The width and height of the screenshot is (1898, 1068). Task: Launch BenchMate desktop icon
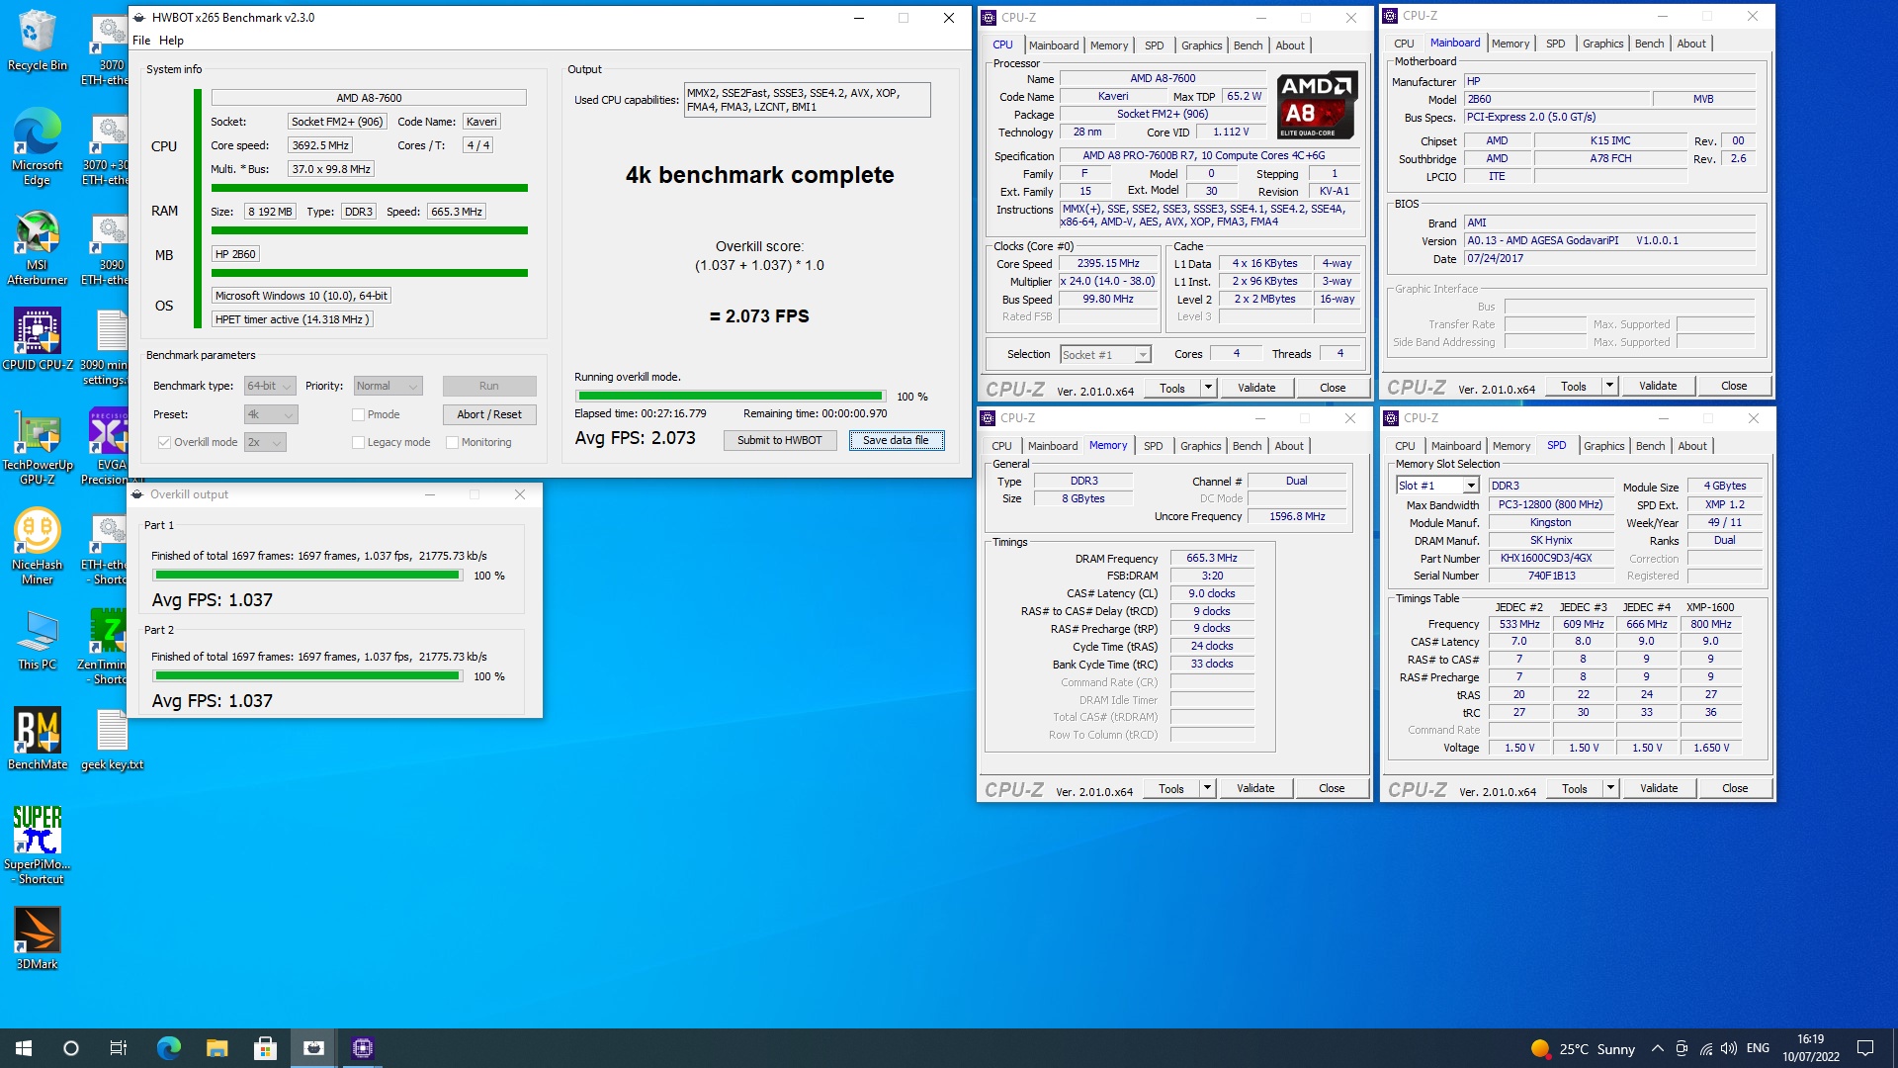pos(37,739)
